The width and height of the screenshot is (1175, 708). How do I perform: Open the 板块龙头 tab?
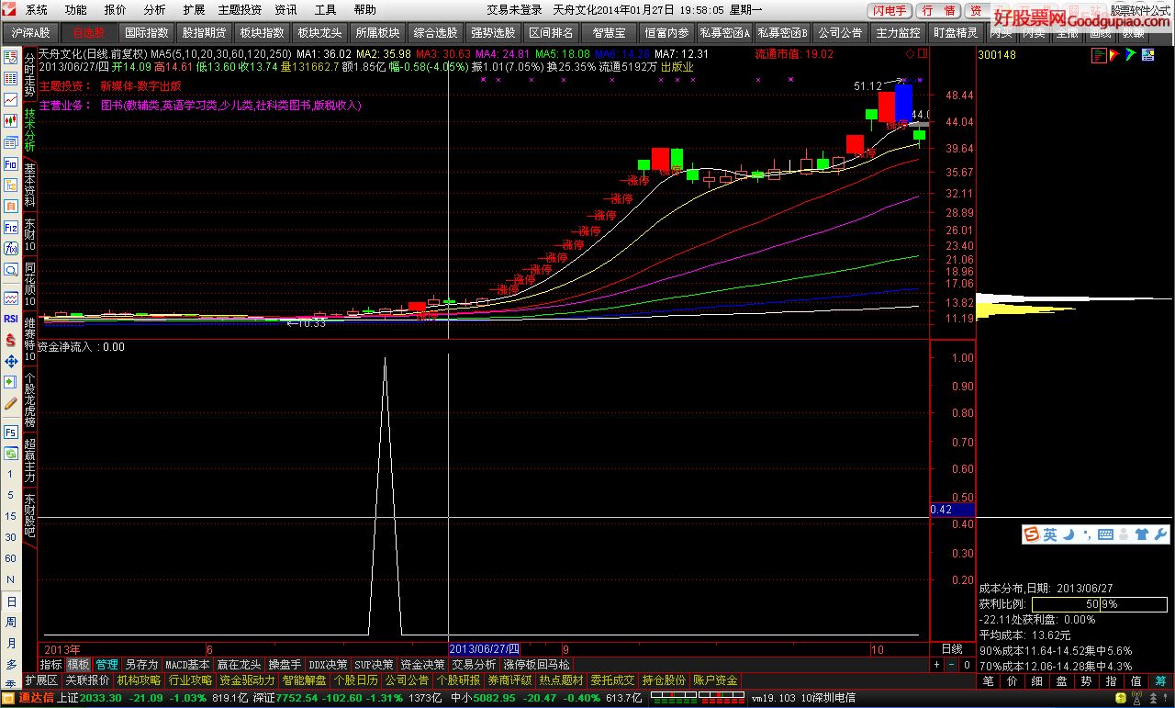coord(319,33)
